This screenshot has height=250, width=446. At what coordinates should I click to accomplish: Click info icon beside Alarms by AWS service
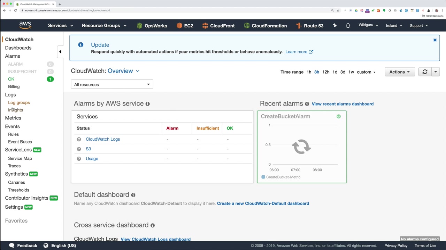[147, 104]
